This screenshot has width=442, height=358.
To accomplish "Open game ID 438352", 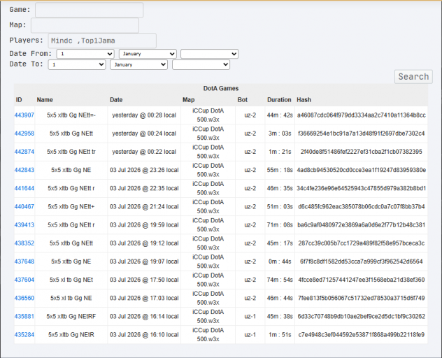I will click(24, 243).
